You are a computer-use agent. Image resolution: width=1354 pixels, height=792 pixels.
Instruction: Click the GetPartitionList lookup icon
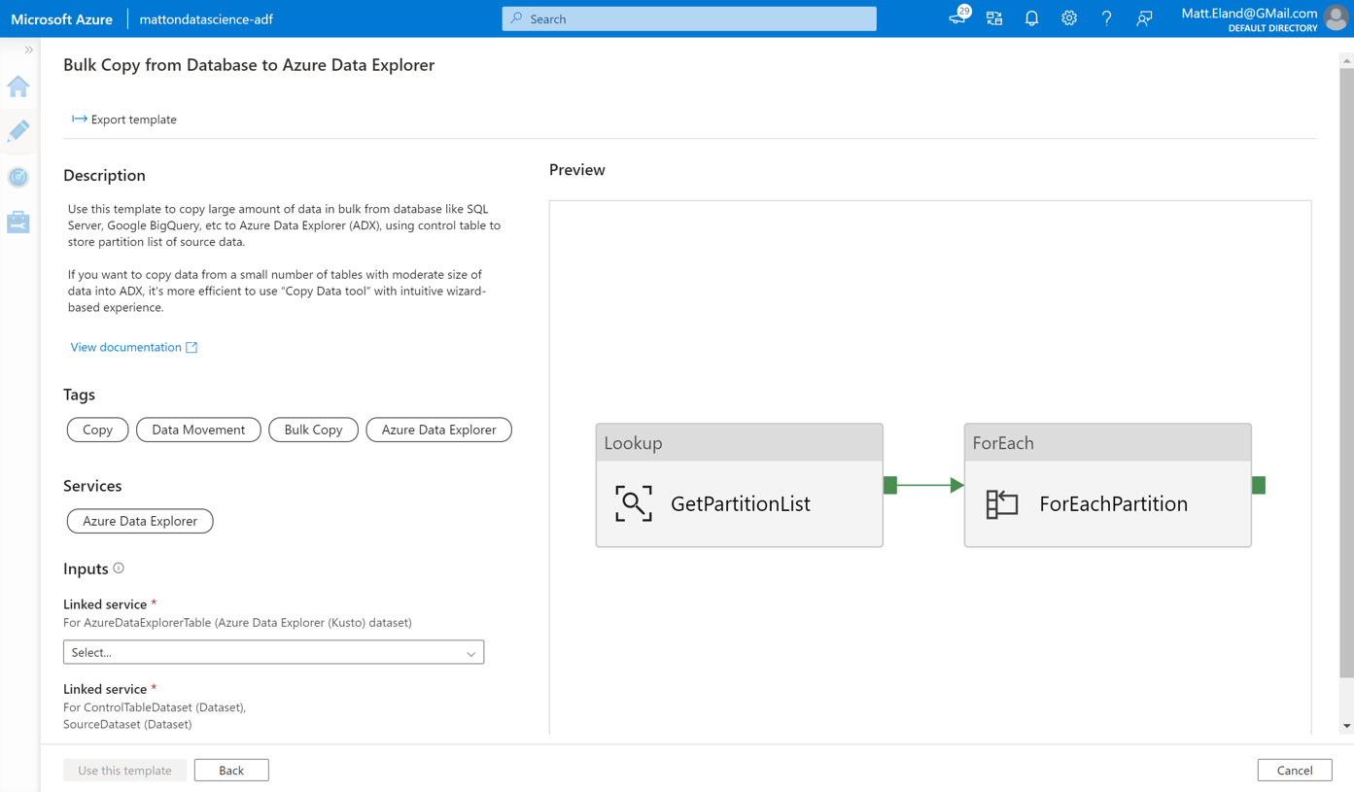tap(634, 503)
